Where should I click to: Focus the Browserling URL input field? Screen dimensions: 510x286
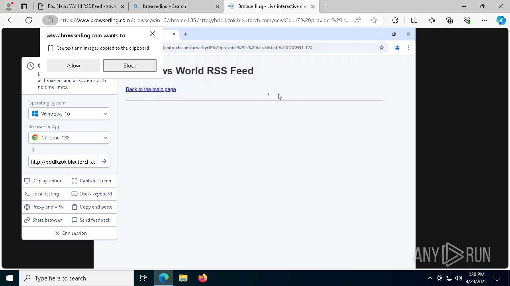coord(63,162)
